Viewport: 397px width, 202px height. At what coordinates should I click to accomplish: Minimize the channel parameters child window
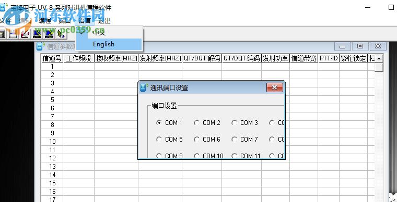343,46
